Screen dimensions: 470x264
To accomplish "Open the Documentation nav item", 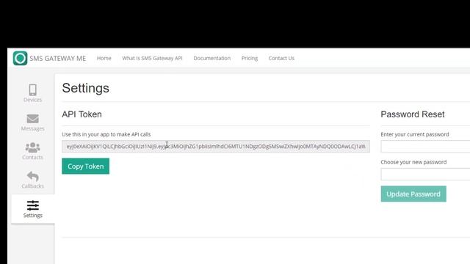I will click(x=212, y=58).
